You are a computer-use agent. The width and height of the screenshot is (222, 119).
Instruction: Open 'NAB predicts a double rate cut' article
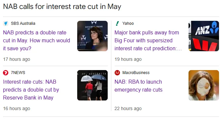click(36, 41)
